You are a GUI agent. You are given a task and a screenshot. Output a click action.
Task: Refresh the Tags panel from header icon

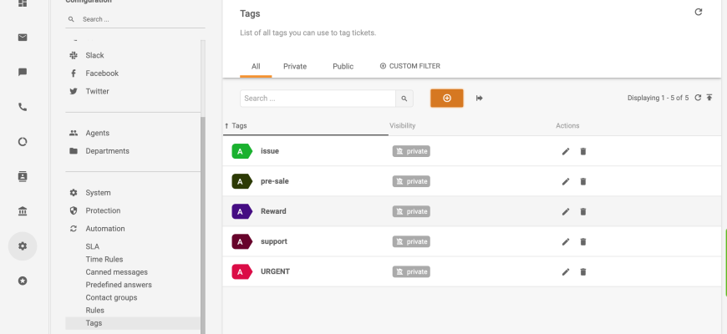click(699, 13)
